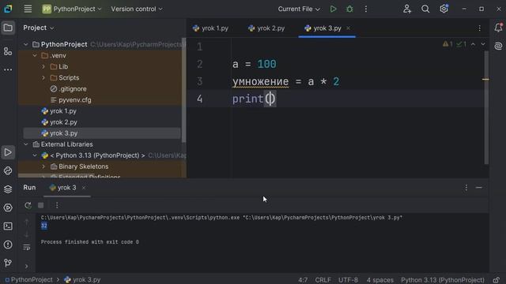Go to next highlighted error arrow
Viewport: 506px width, 284px height.
pyautogui.click(x=483, y=44)
